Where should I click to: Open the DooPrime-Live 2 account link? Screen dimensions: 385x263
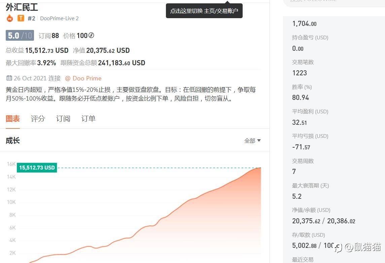(x=59, y=18)
